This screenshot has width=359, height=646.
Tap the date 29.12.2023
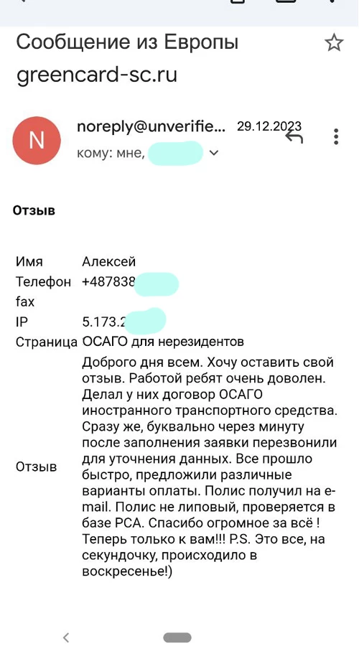[269, 126]
